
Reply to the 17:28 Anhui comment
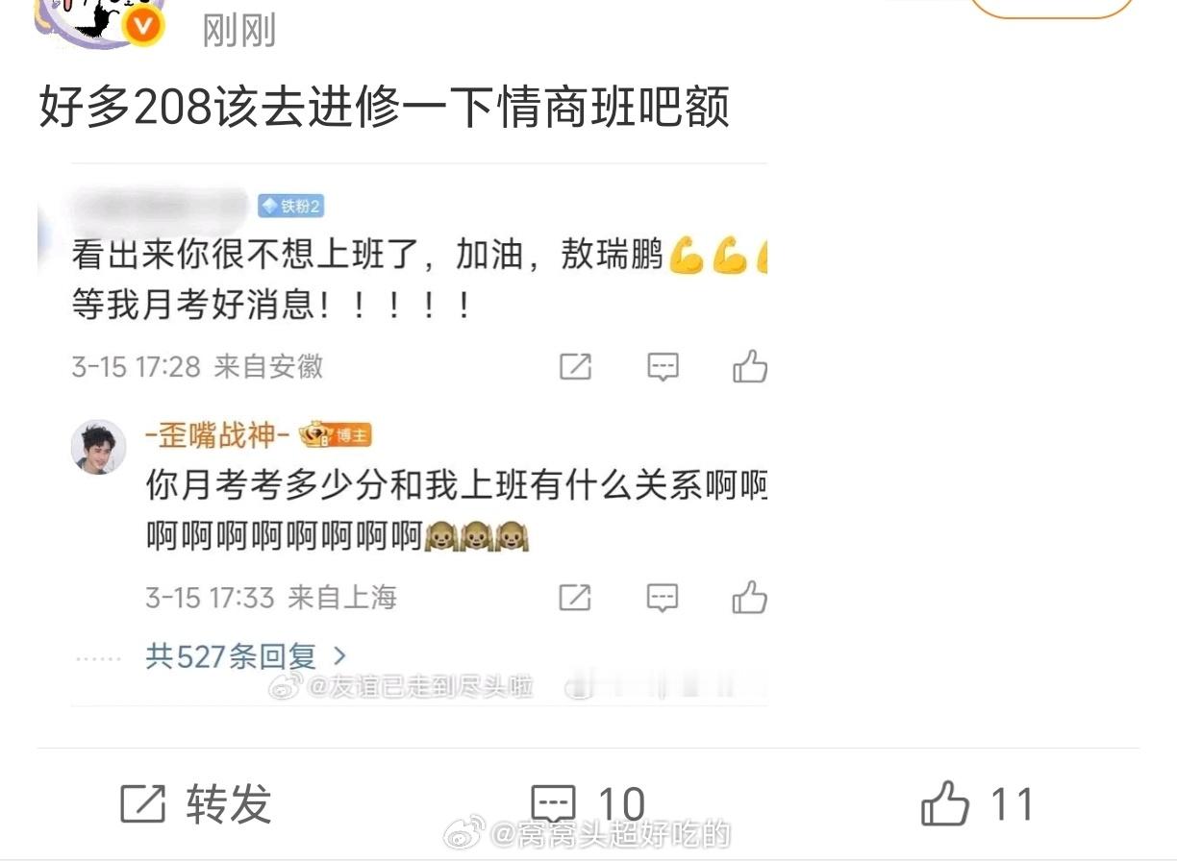[663, 366]
